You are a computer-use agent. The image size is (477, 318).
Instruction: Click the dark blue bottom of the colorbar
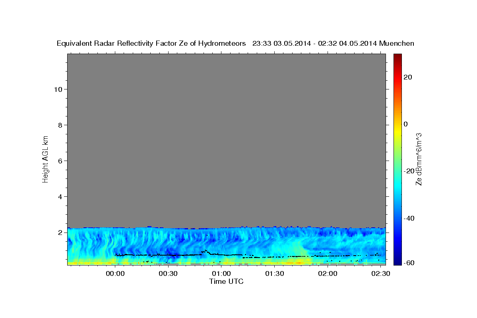point(397,262)
